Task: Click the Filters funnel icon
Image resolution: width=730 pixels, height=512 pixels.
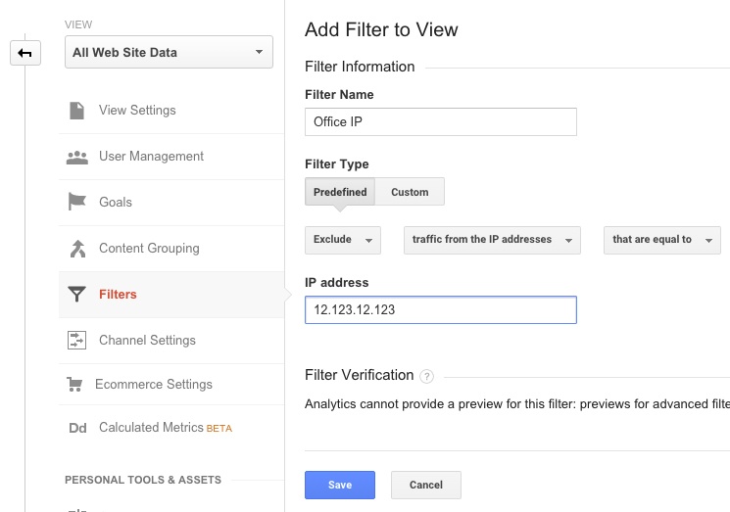Action: pyautogui.click(x=76, y=295)
